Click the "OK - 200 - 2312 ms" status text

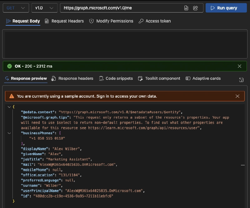pos(33,66)
